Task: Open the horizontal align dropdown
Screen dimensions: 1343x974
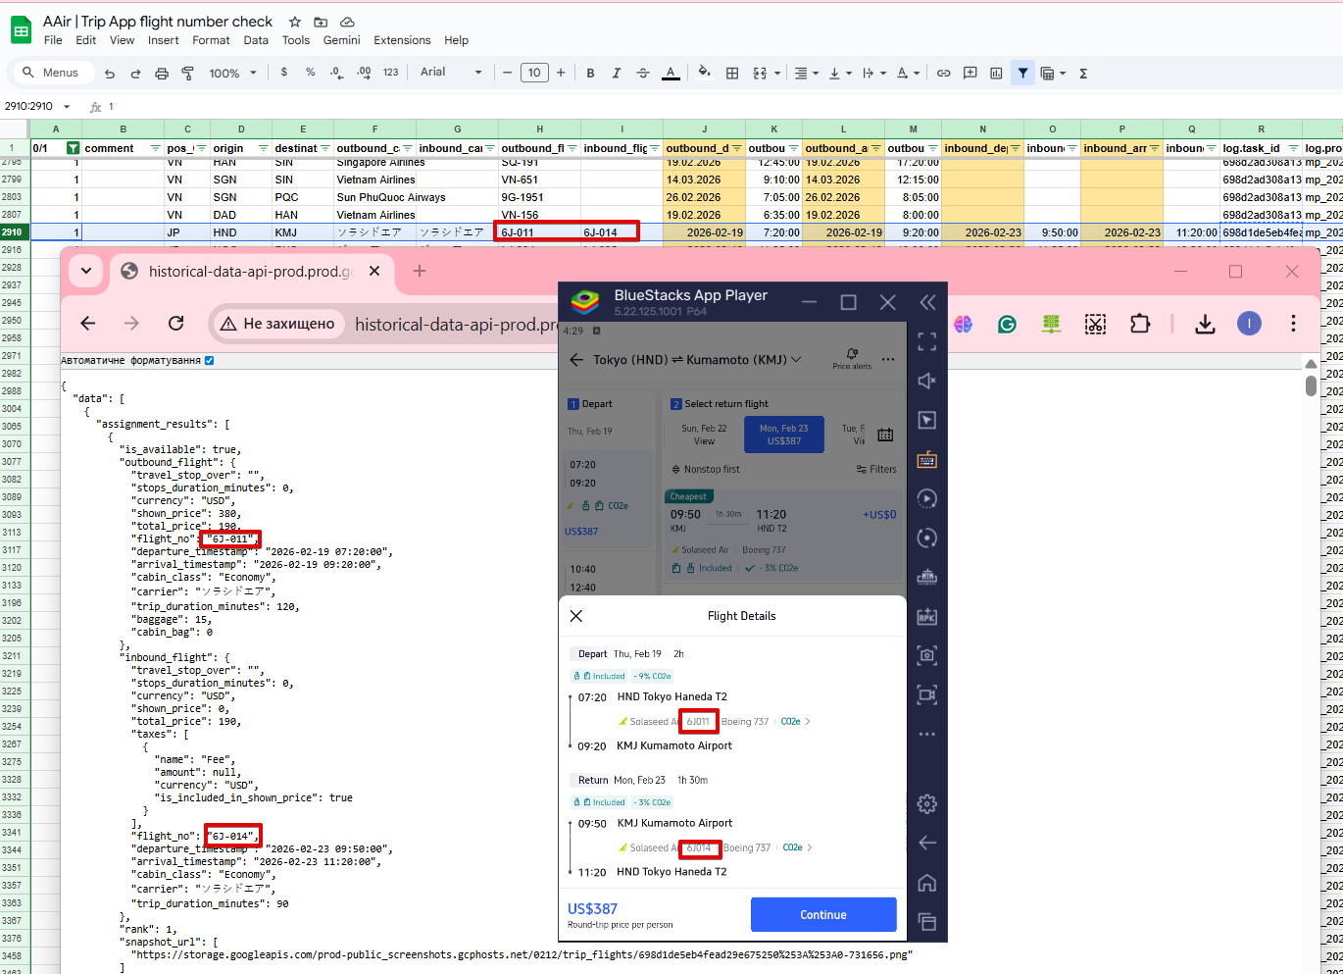Action: (806, 74)
